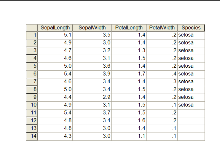Click SepalLength cell in row 1
The height and width of the screenshot is (141, 220).
tap(55, 35)
